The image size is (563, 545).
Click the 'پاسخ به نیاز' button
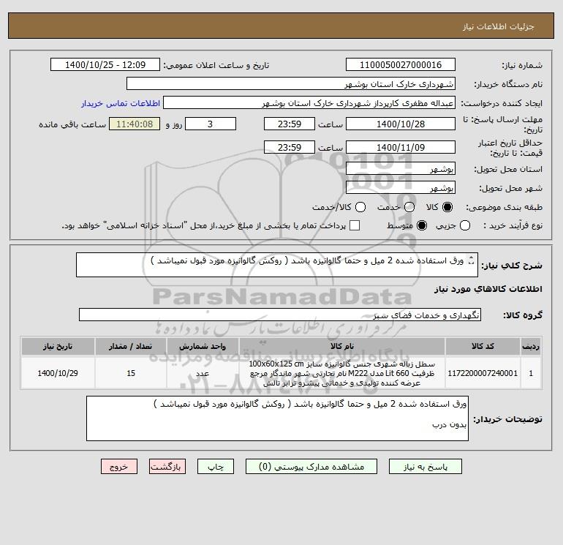click(425, 466)
